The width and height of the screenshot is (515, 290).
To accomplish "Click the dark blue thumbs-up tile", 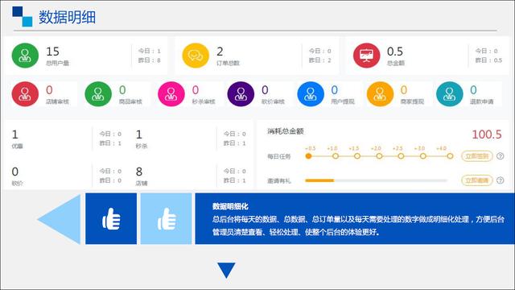I will point(111,218).
